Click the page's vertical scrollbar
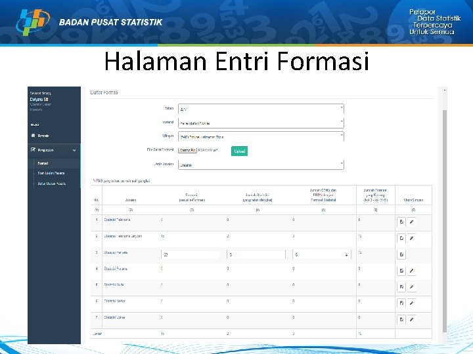This screenshot has width=473, height=354. (444, 222)
